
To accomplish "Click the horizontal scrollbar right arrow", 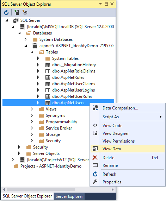I will click(112, 189).
